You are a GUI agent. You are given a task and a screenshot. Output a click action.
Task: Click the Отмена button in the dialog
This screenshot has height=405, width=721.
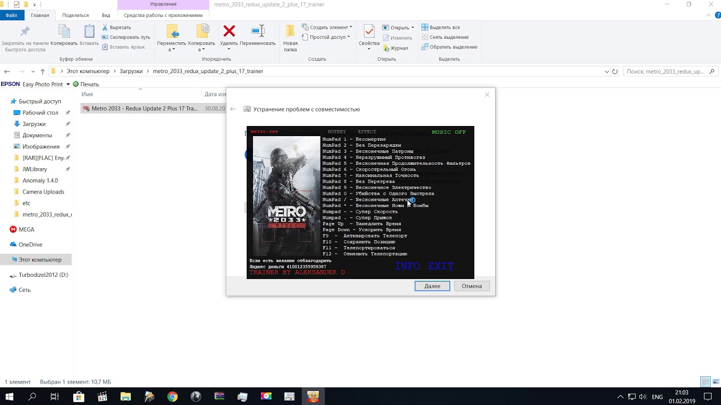pos(471,286)
